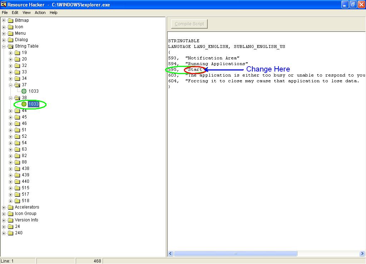Click the gear icon under folder 37

24,91
